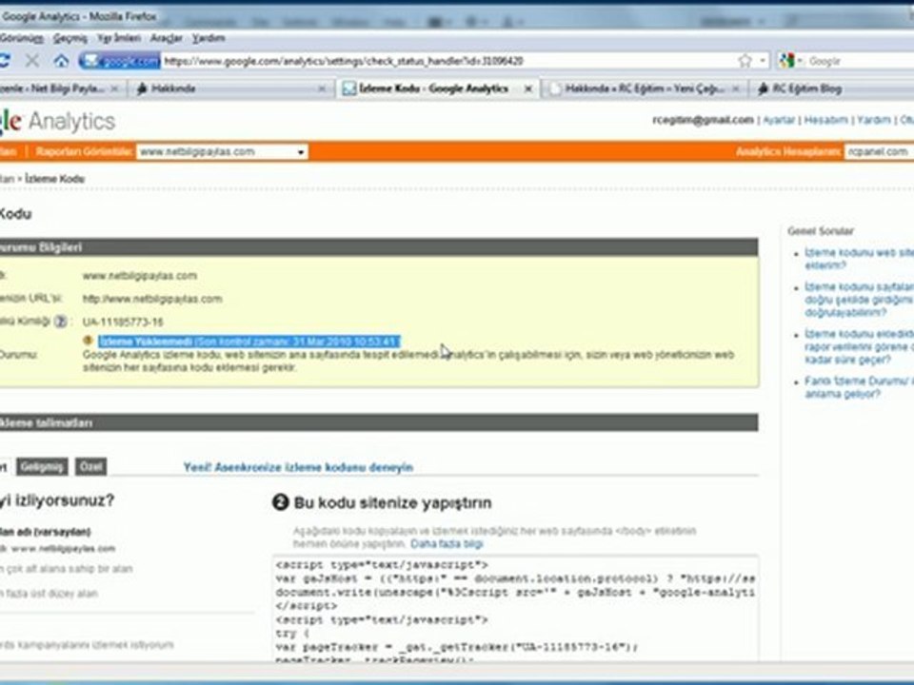The width and height of the screenshot is (914, 685).
Task: Click the Daha fazla bilgi link
Action: (447, 544)
